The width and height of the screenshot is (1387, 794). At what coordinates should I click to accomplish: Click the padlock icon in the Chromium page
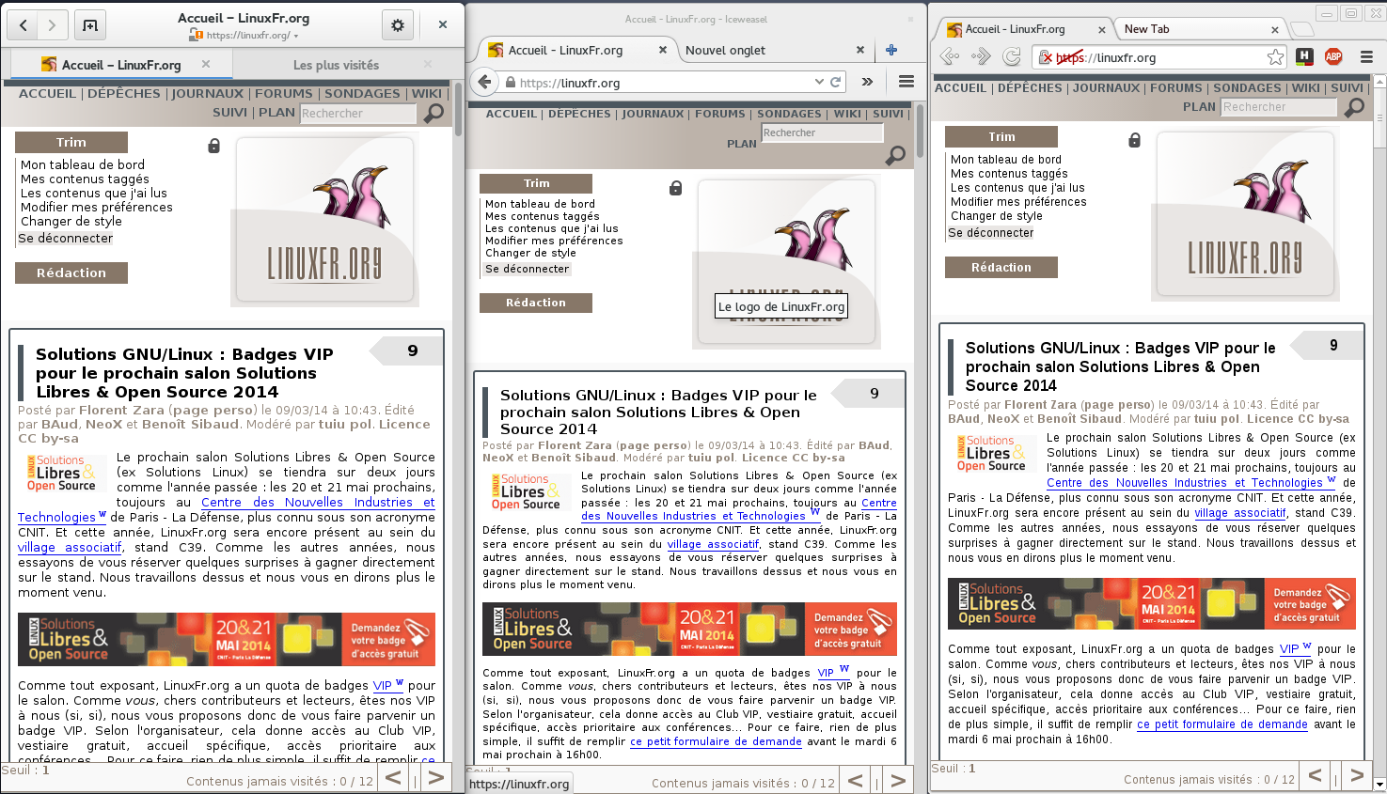[1135, 140]
